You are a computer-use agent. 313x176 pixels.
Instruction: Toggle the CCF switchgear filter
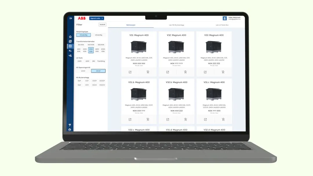(87, 81)
